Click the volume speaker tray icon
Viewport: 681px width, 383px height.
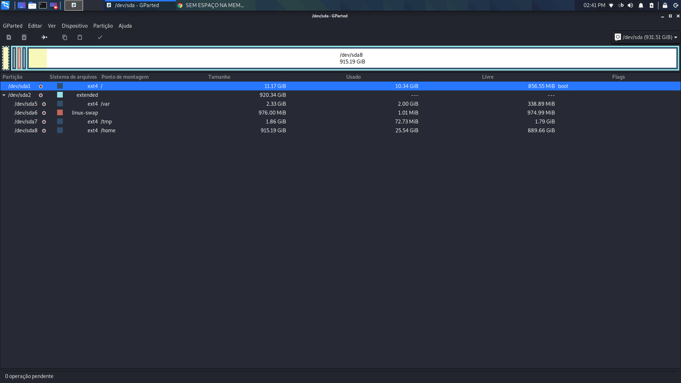[630, 5]
